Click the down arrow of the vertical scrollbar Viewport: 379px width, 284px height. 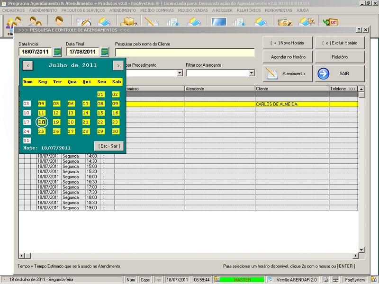pyautogui.click(x=361, y=250)
